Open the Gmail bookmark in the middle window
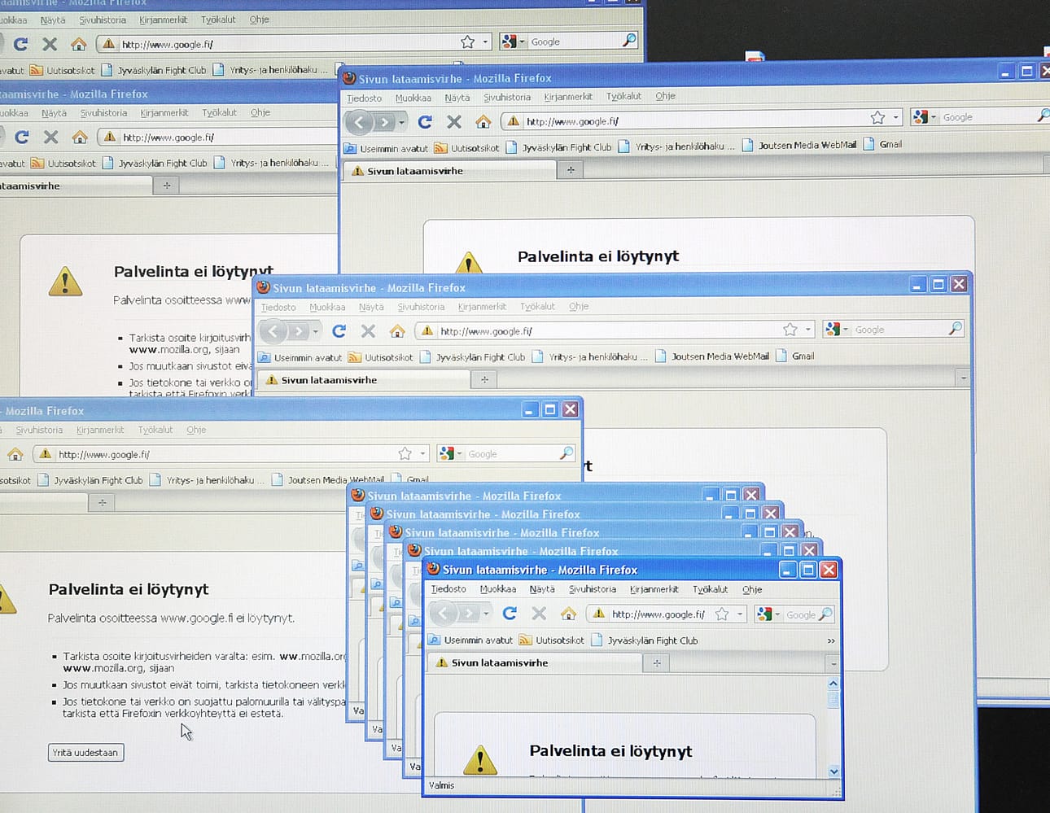1050x813 pixels. [795, 356]
